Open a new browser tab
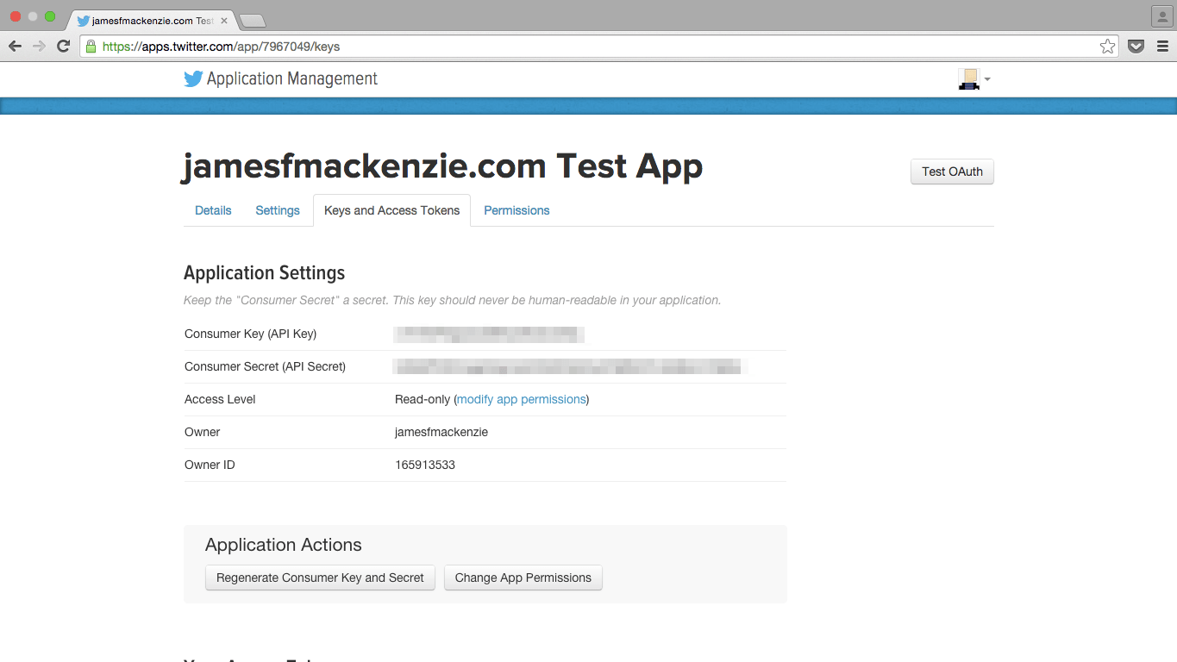This screenshot has height=662, width=1177. click(252, 20)
